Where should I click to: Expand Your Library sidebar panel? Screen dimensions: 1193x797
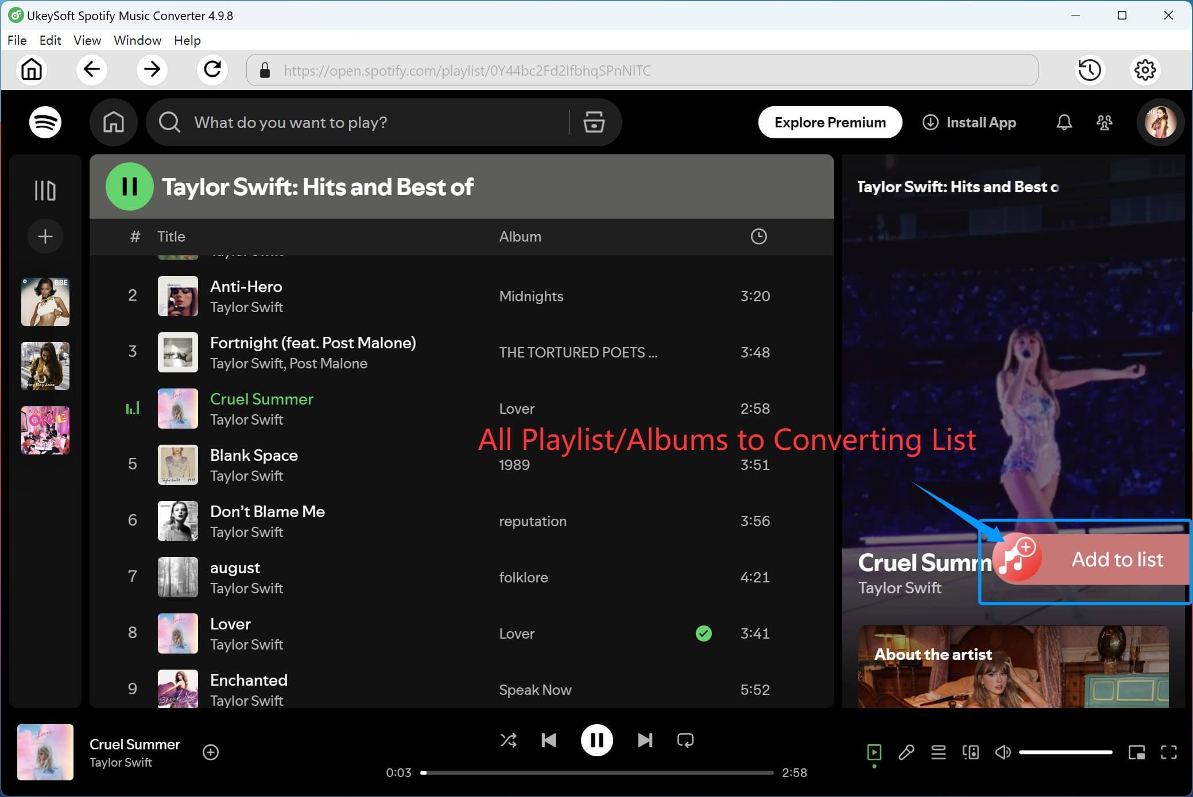[x=45, y=189]
